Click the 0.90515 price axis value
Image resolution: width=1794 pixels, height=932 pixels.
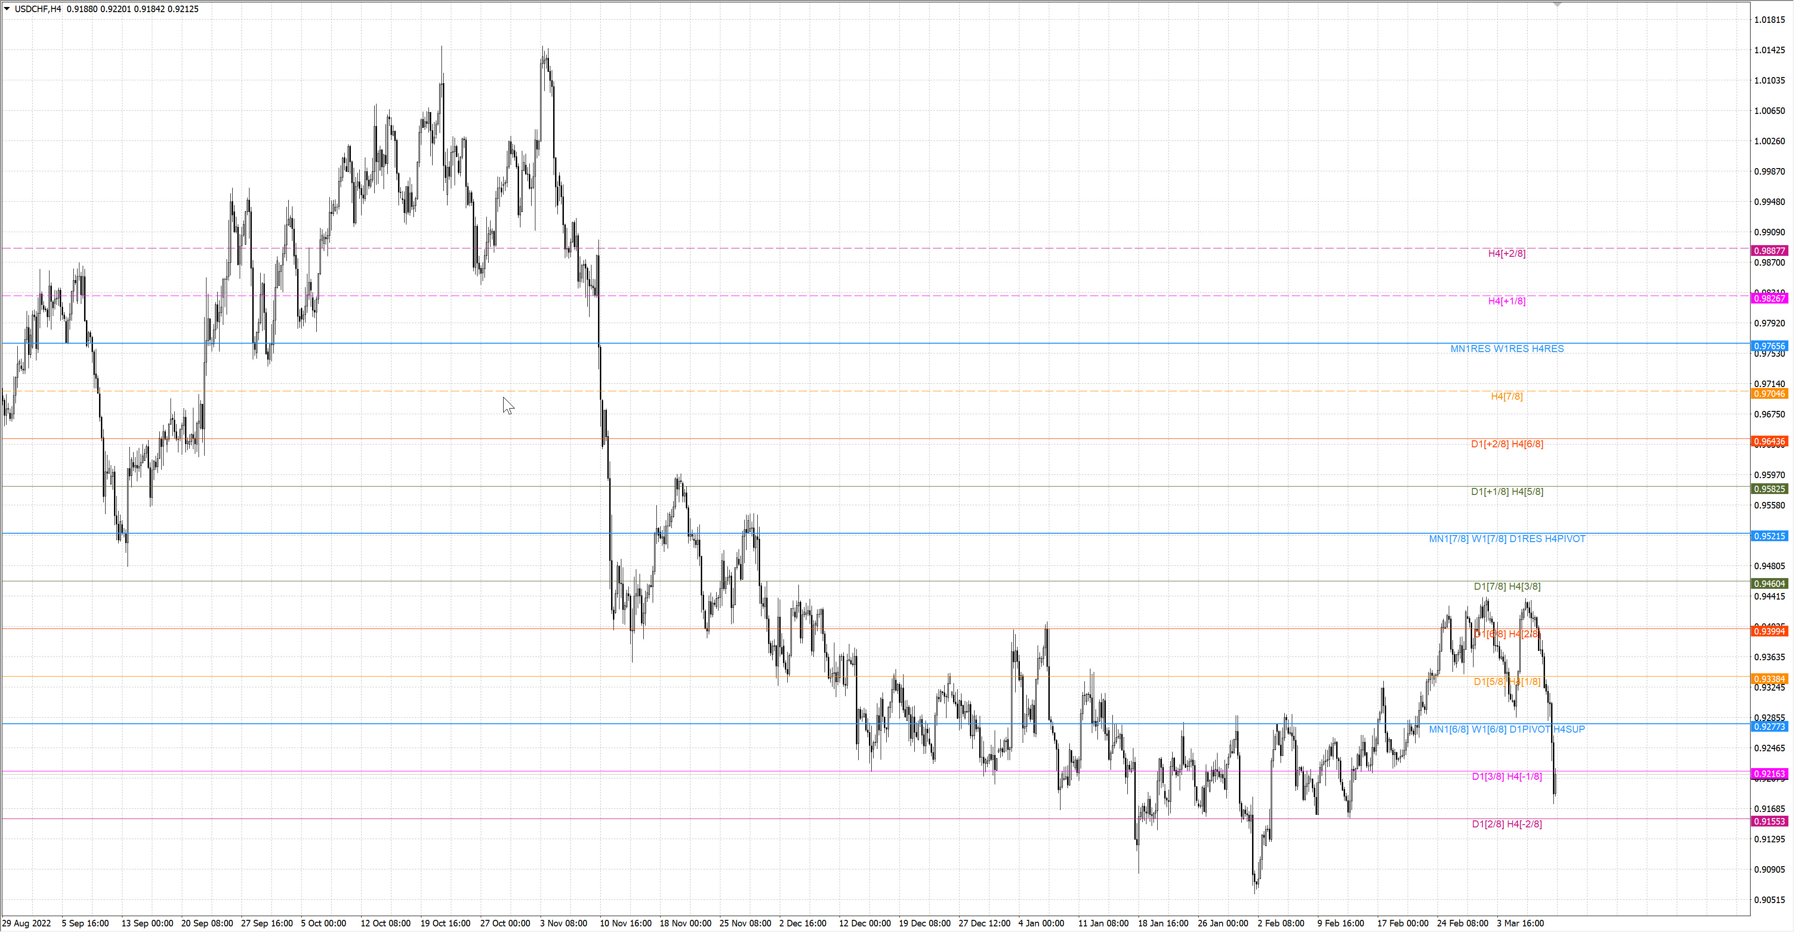tap(1770, 900)
